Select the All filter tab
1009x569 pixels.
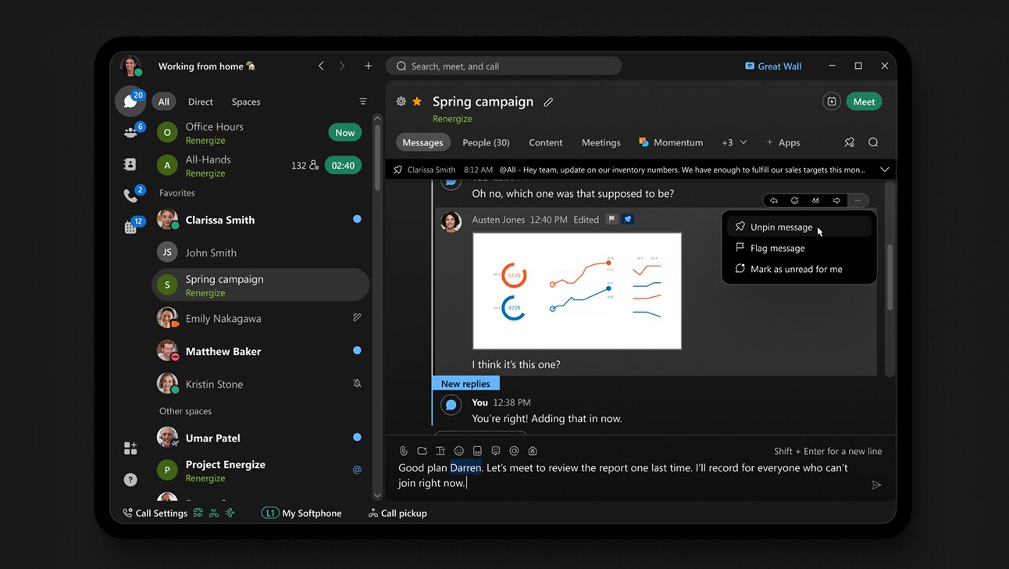[x=164, y=102]
